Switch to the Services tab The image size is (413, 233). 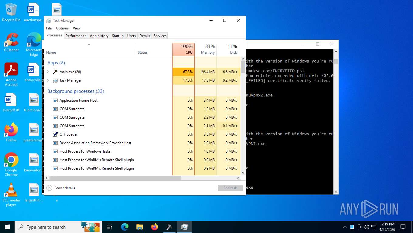(160, 36)
